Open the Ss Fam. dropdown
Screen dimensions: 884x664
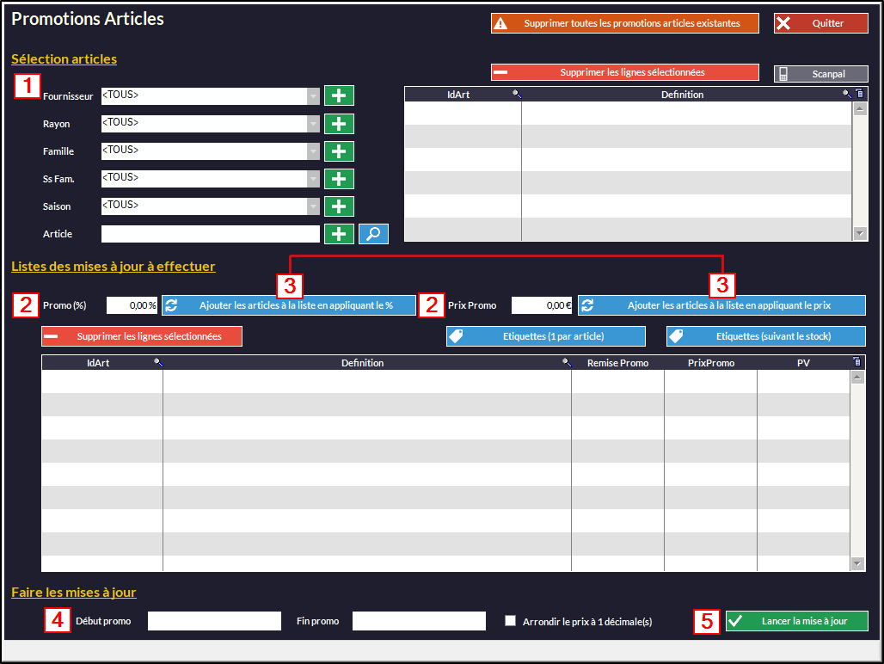pyautogui.click(x=313, y=178)
